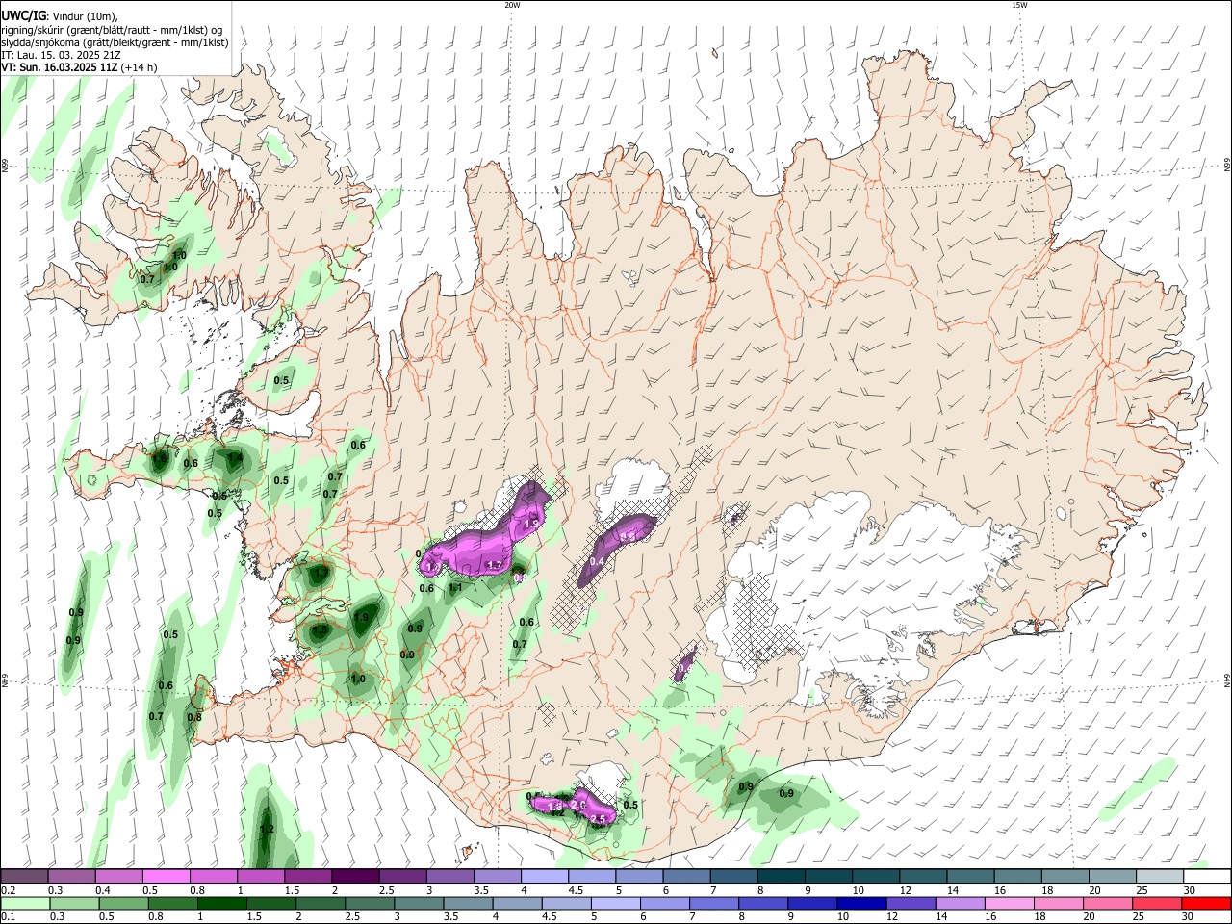The height and width of the screenshot is (924, 1232).
Task: Select the UWC/IG map title text
Action: (24, 16)
